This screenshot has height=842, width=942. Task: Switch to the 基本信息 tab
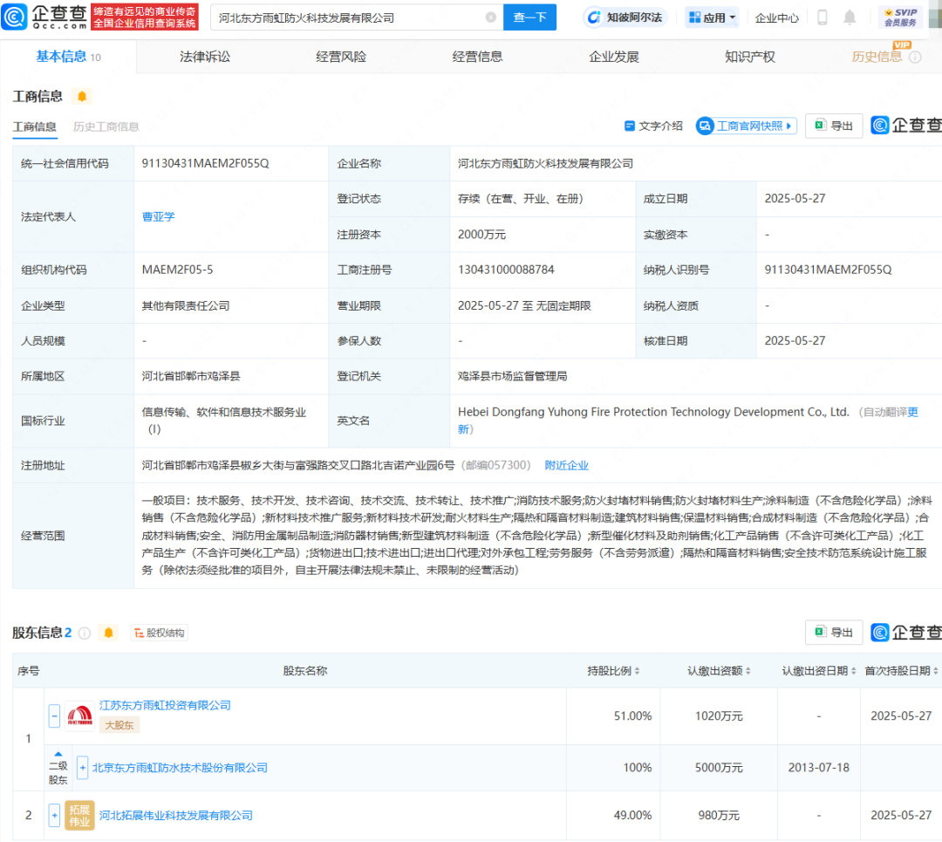[69, 57]
